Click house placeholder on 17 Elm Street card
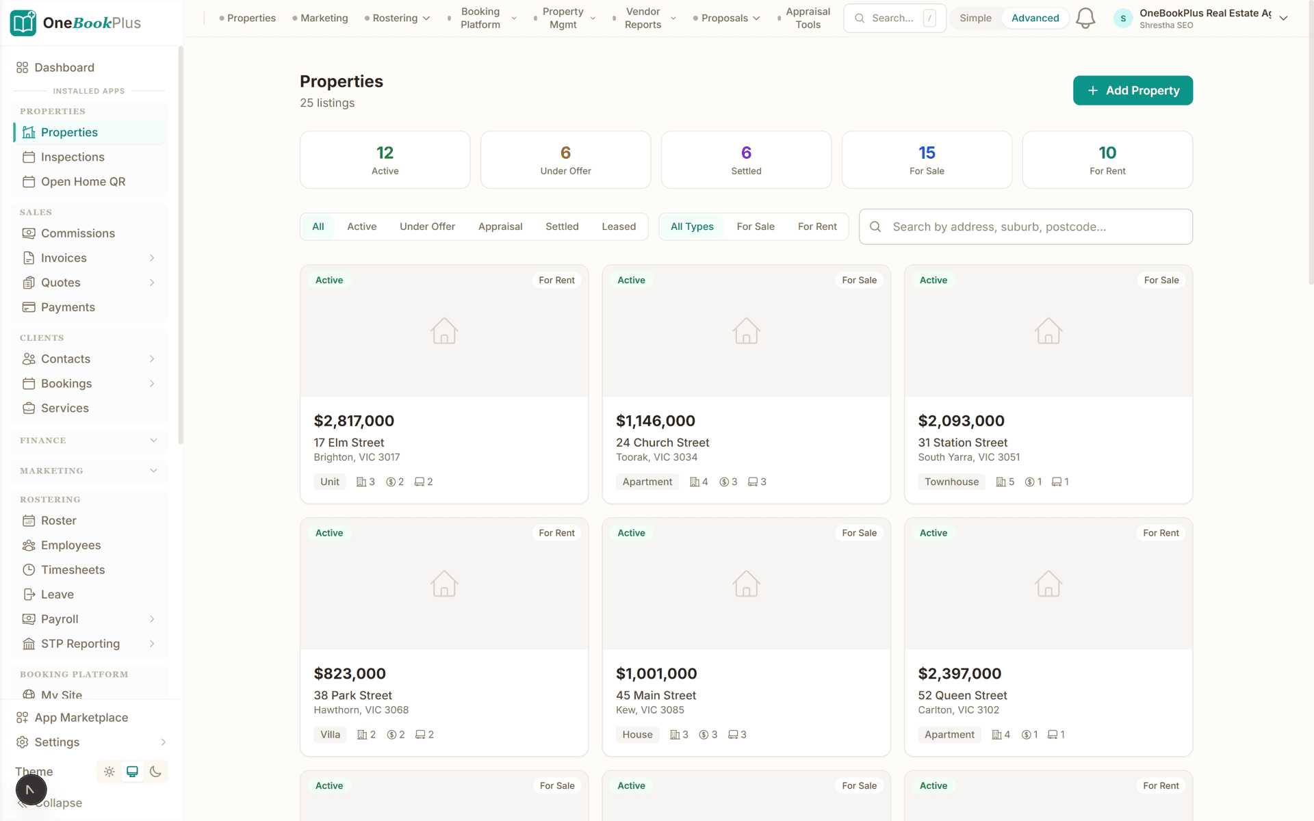The height and width of the screenshot is (821, 1314). point(444,331)
